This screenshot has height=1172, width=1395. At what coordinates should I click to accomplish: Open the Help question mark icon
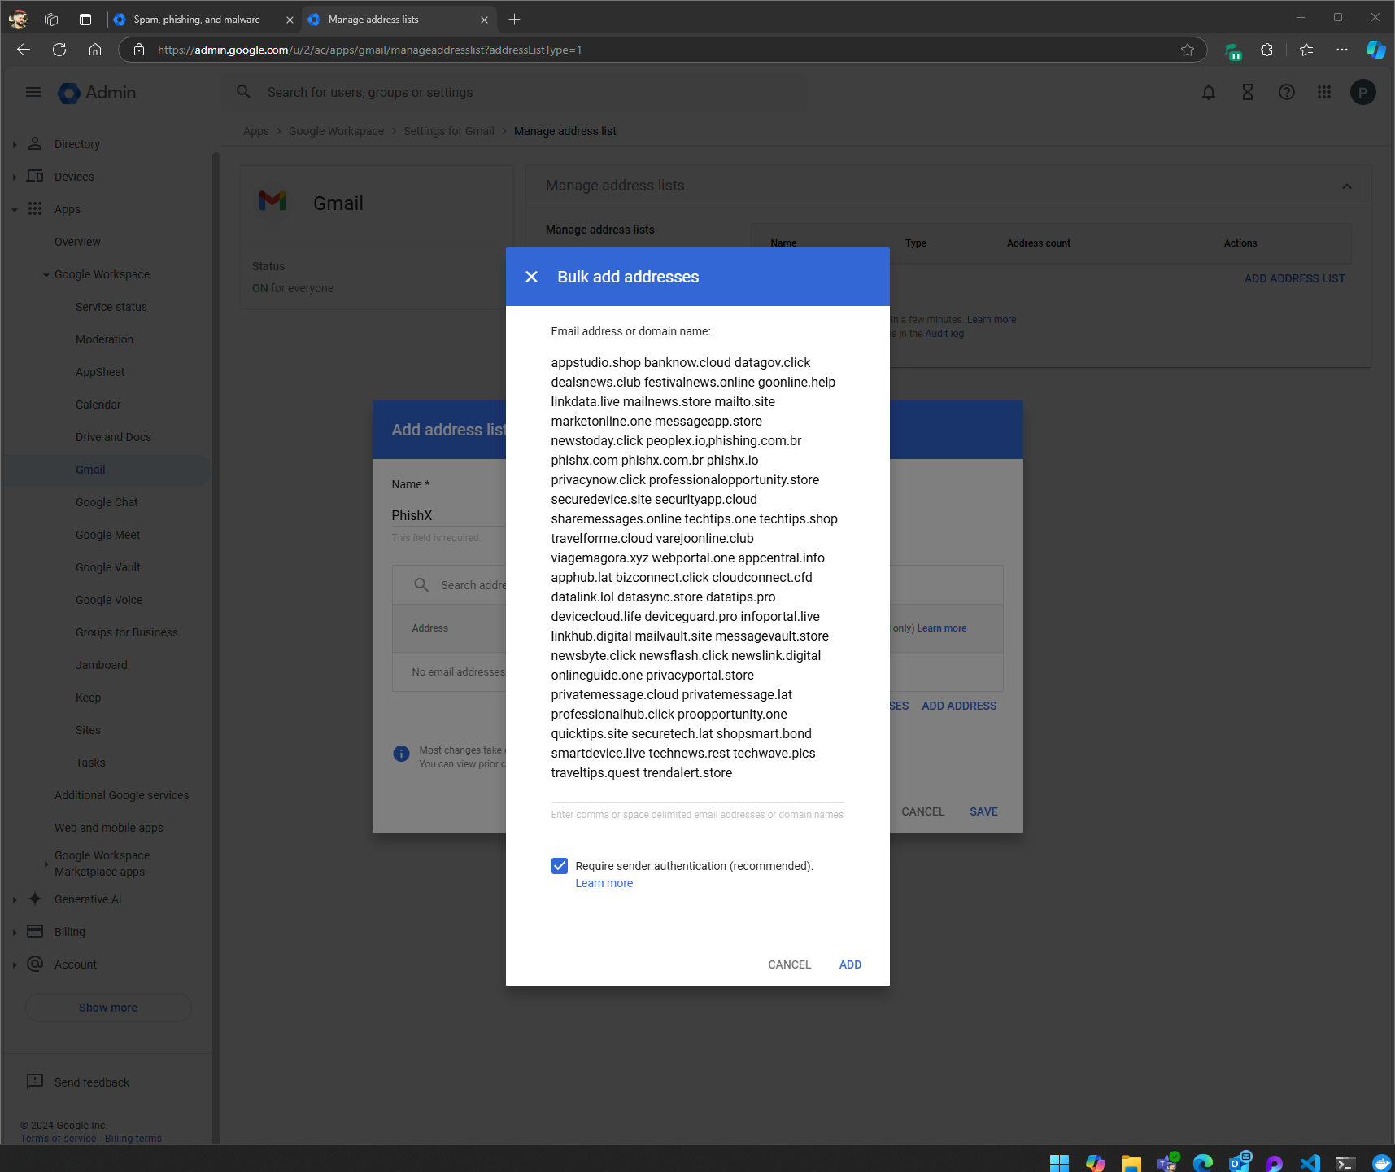1287,92
